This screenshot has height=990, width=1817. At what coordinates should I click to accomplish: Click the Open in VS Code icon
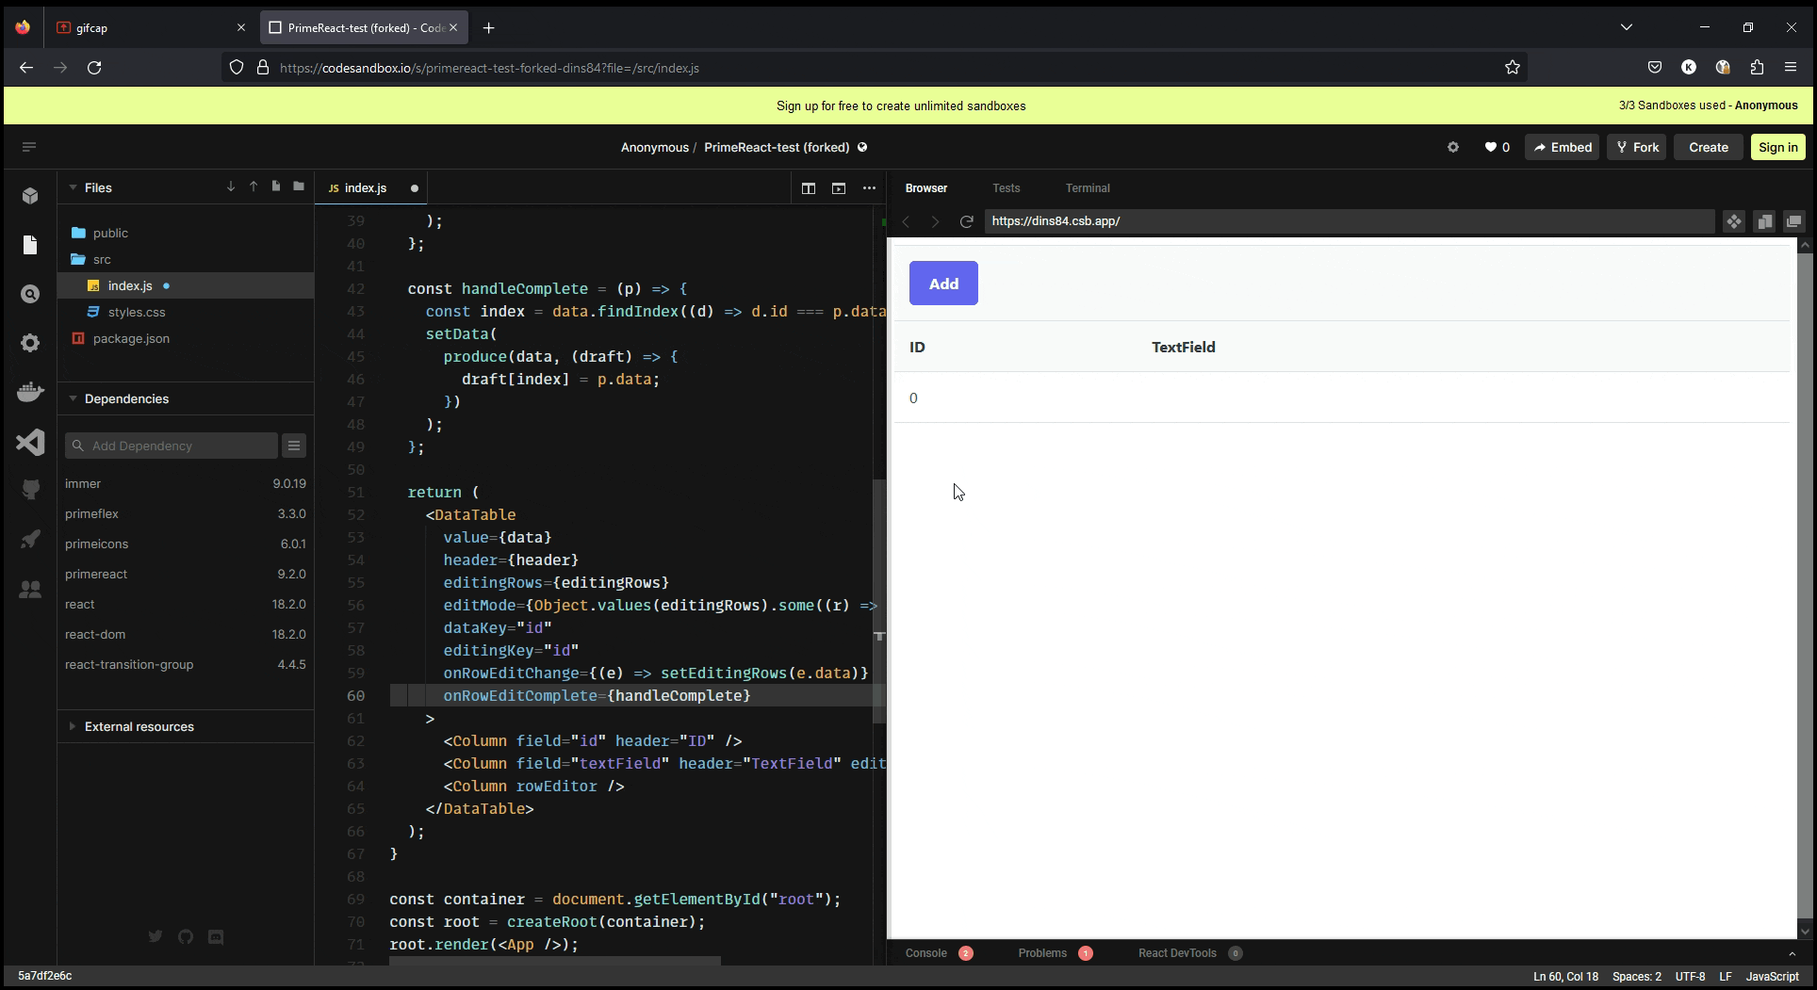[x=30, y=442]
